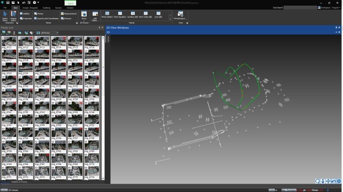
Task: Click the pan four-arrow icon in 3D viewer
Action: pos(328,181)
